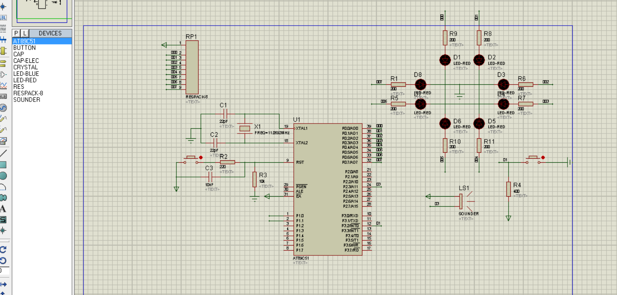Select resistor R10 below LED D6
This screenshot has height=295, width=617.
point(445,146)
